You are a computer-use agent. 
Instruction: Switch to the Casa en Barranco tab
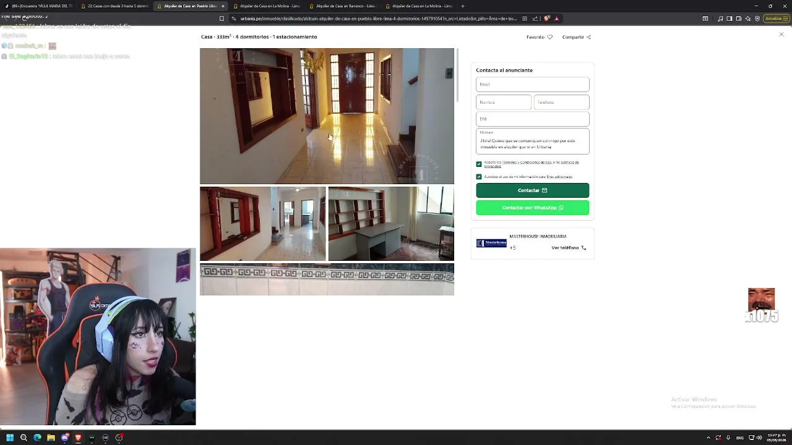click(x=342, y=6)
